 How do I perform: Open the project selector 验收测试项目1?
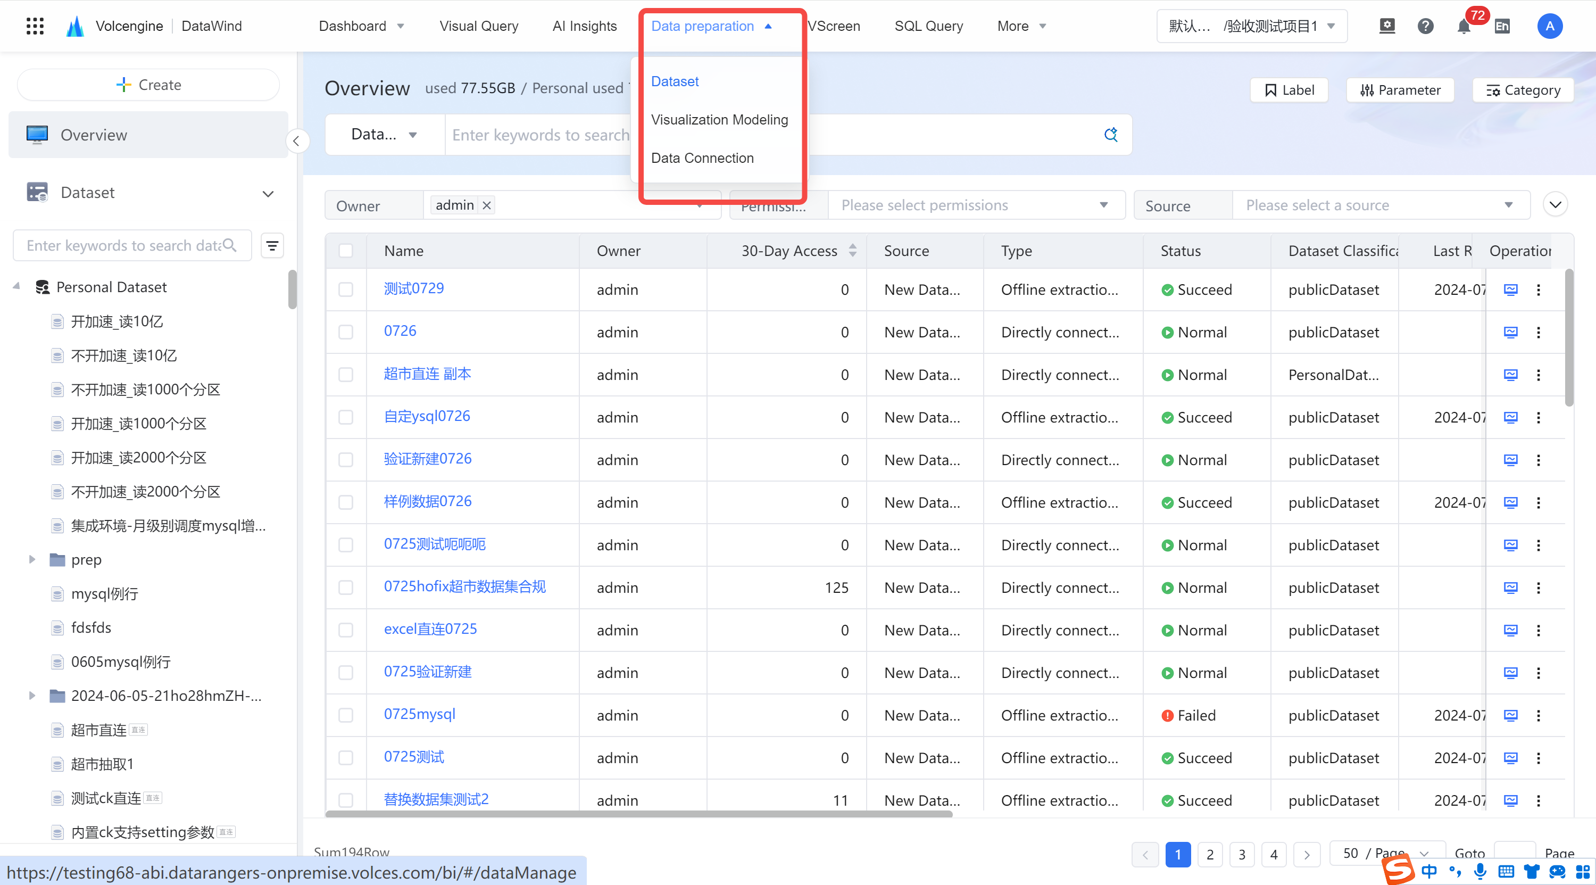point(1251,26)
